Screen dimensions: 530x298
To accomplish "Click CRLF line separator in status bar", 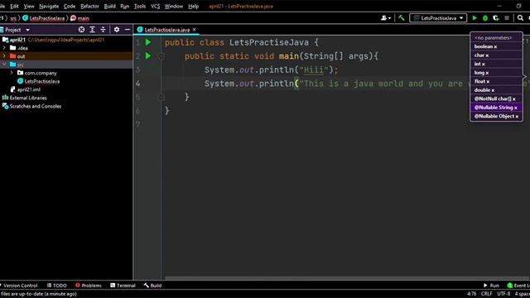I will click(x=486, y=294).
